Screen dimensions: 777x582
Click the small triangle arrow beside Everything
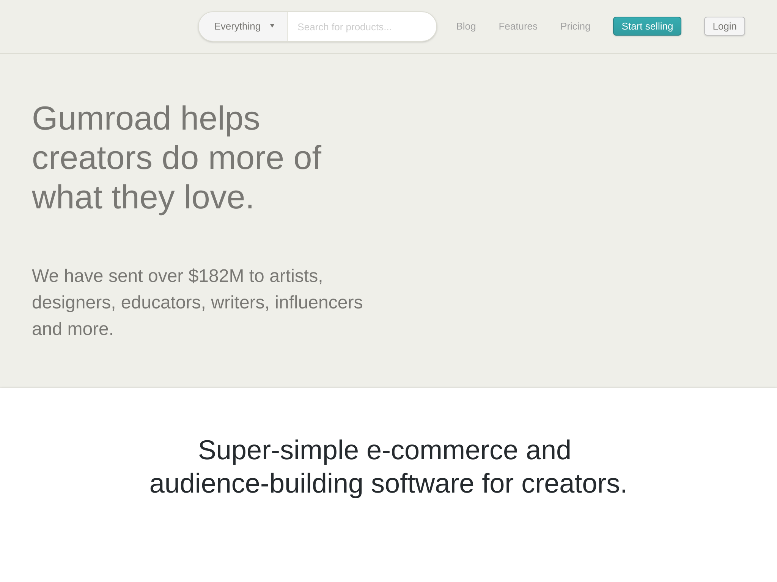coord(272,26)
